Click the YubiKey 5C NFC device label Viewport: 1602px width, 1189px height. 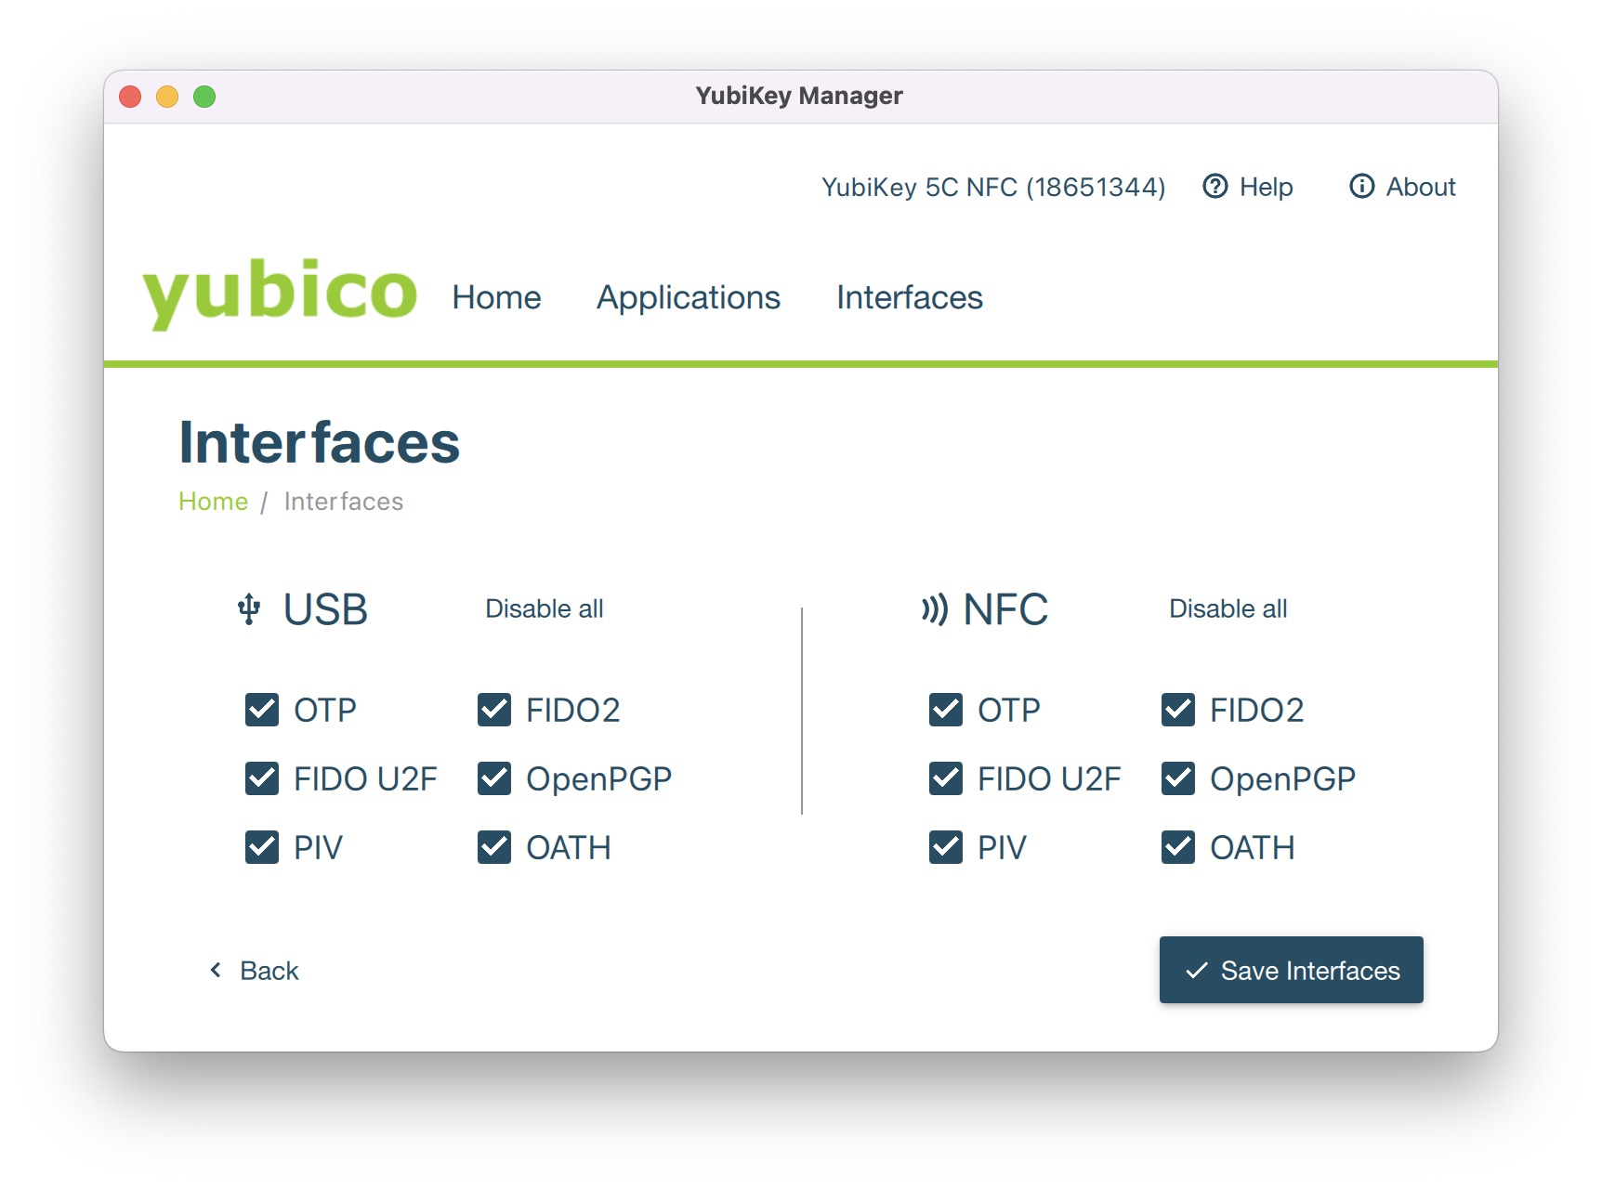pyautogui.click(x=993, y=187)
